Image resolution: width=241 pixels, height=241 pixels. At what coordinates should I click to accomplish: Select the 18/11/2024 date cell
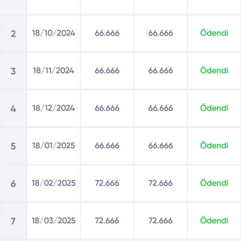54,71
